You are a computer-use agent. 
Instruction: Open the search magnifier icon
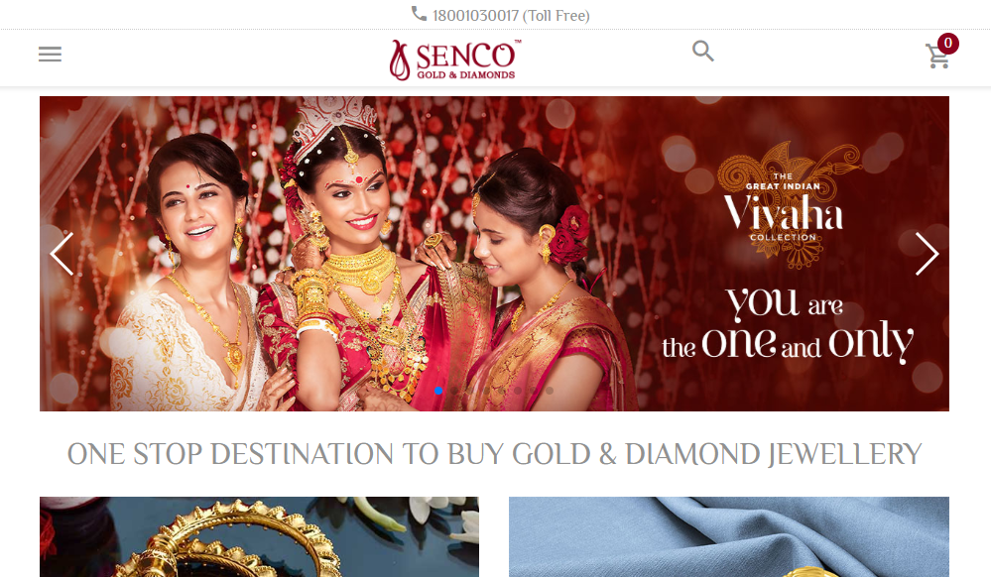[x=702, y=51]
